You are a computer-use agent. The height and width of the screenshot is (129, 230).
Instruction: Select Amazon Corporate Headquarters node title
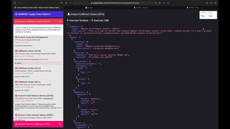[33, 37]
